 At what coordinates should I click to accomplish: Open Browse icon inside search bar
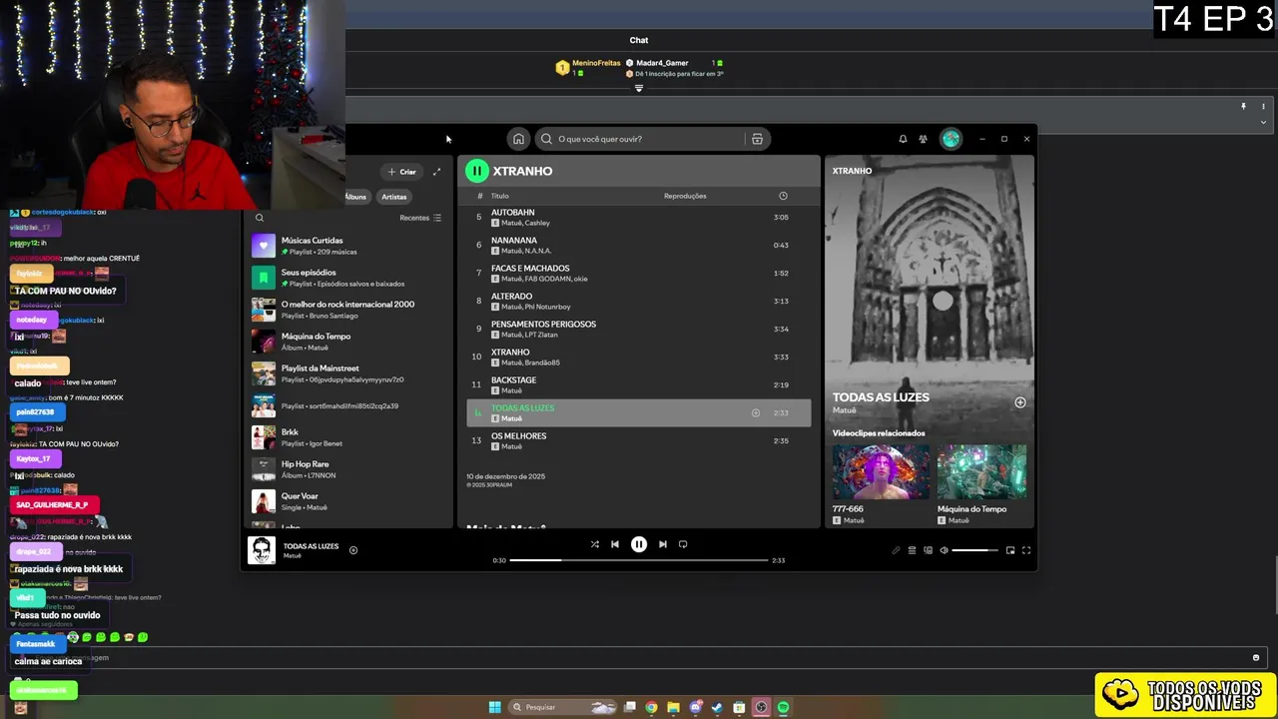(757, 139)
